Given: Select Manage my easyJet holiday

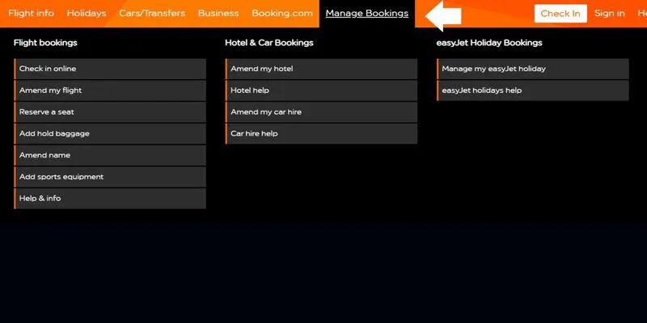Looking at the screenshot, I should pyautogui.click(x=533, y=69).
